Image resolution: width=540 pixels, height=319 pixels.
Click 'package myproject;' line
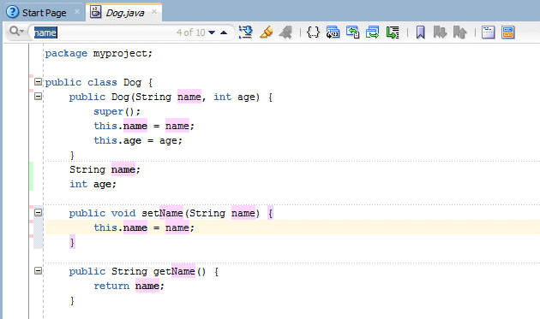99,54
